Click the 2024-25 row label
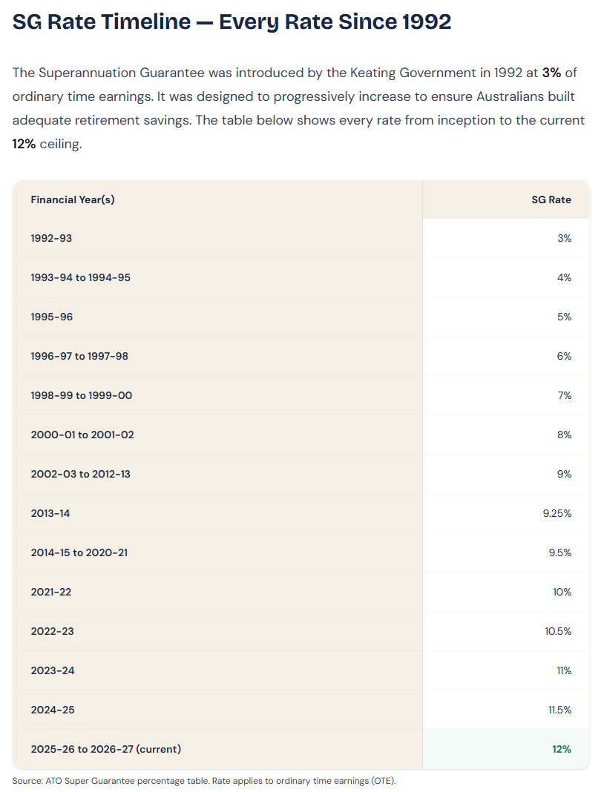The height and width of the screenshot is (792, 604). (x=53, y=710)
